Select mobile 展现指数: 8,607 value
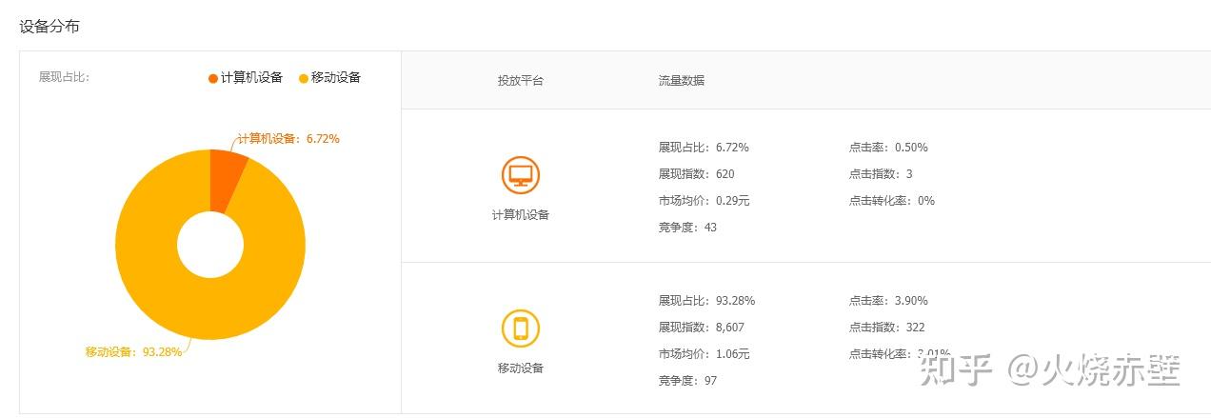 (701, 328)
